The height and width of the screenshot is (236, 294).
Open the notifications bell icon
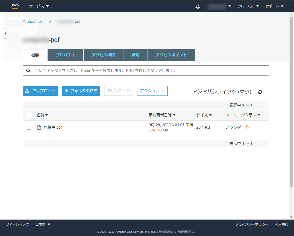tap(198, 7)
